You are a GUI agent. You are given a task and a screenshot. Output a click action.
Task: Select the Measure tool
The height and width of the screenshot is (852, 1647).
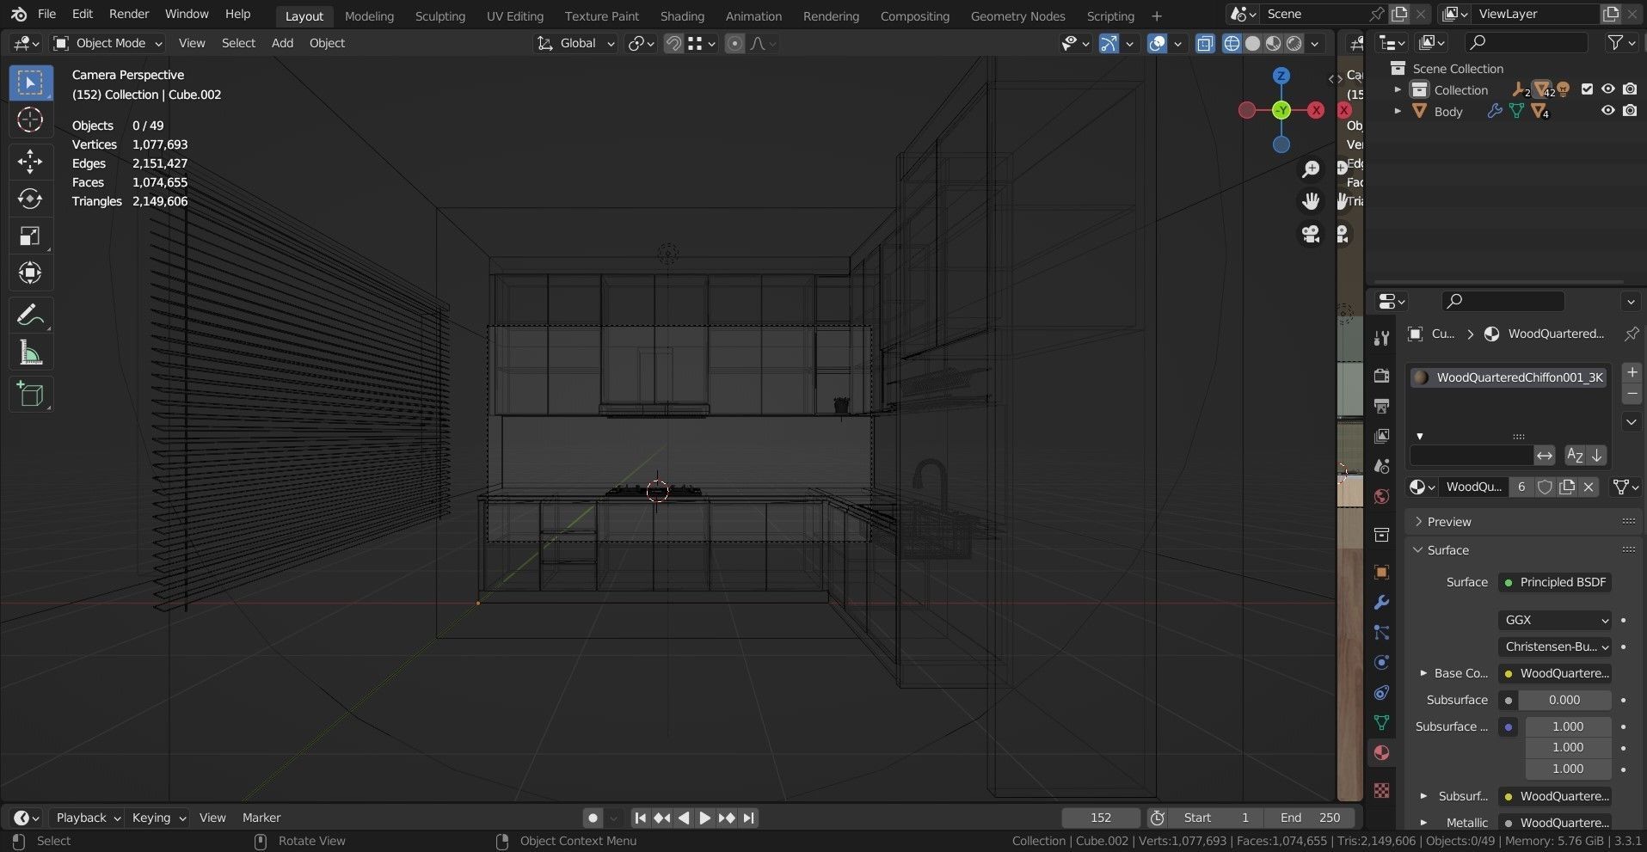pos(30,352)
